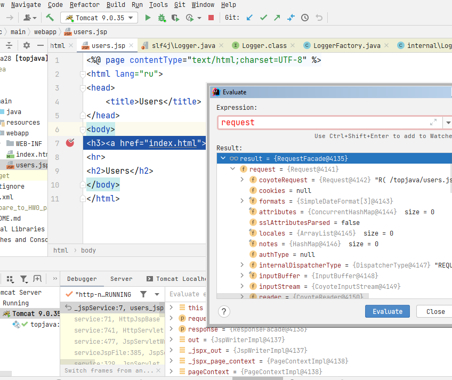Viewport: 452px width, 380px height.
Task: Switch to the Server tab
Action: 122,279
